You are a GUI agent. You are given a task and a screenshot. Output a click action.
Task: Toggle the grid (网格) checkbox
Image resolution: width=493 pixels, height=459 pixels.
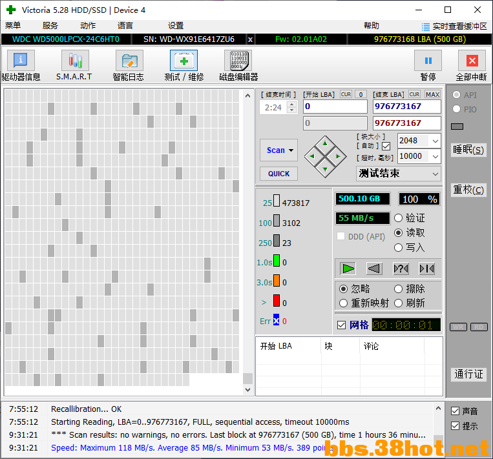click(x=341, y=325)
